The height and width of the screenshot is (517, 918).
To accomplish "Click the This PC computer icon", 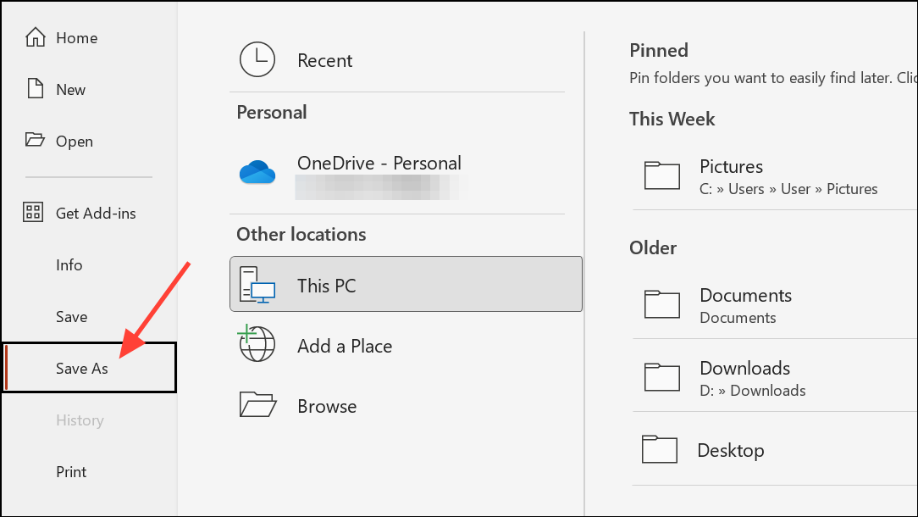I will 257,285.
